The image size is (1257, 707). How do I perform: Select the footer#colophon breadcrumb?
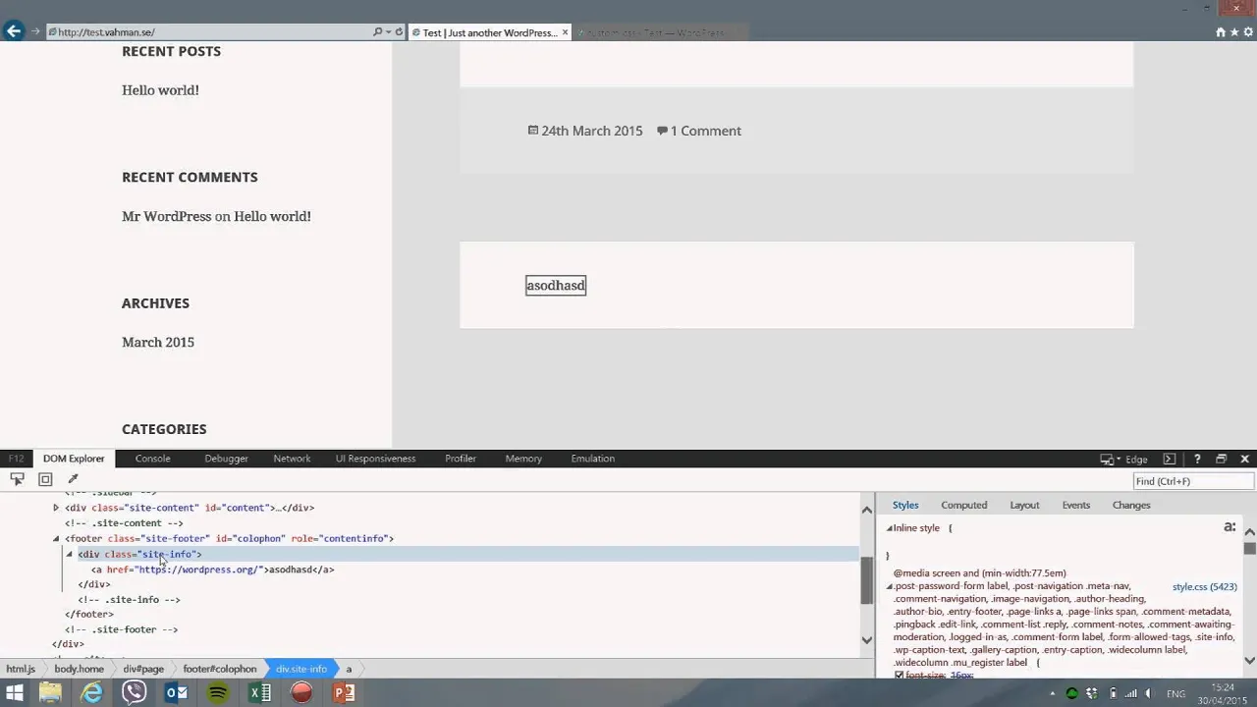click(219, 669)
